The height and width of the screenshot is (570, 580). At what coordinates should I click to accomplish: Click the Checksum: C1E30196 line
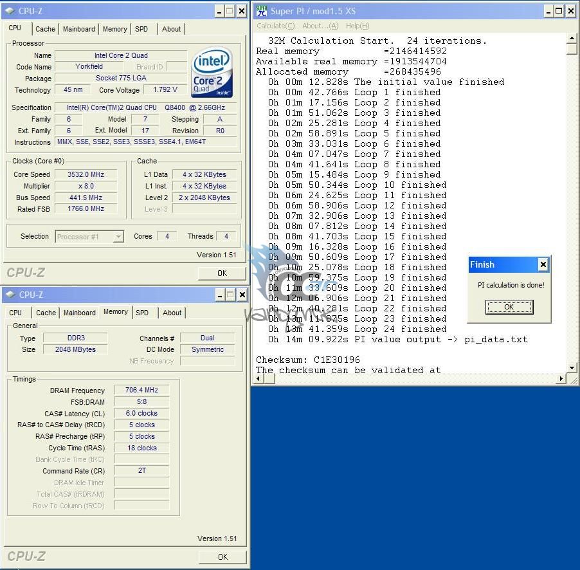(x=308, y=360)
